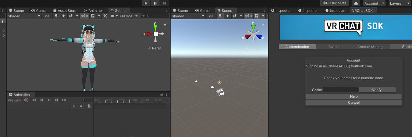The image size is (412, 137).
Task: Open effects options arrow in avatar Scene view
Action: (77, 16)
